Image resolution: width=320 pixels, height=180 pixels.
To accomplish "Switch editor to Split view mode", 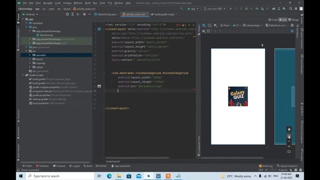I will [283, 20].
